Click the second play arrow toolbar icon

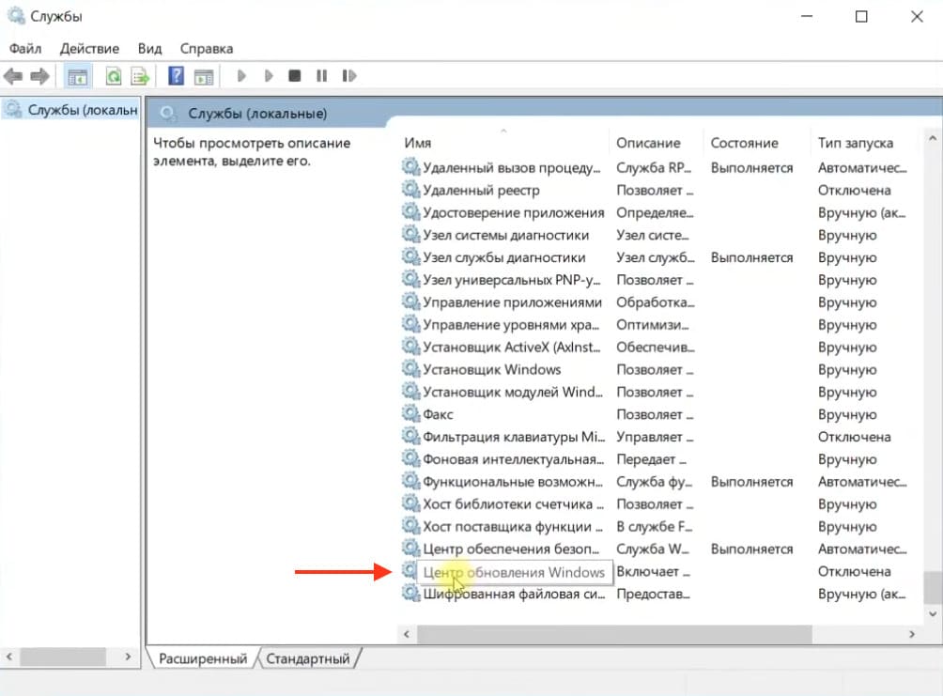(269, 76)
